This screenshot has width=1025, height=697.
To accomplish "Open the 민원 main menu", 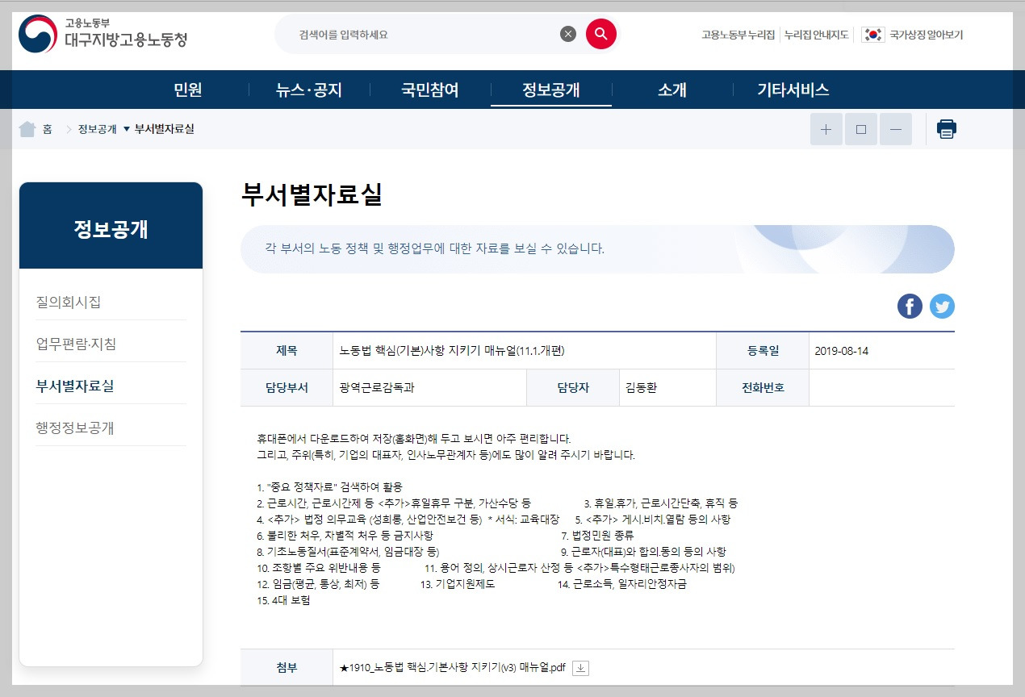I will coord(188,90).
